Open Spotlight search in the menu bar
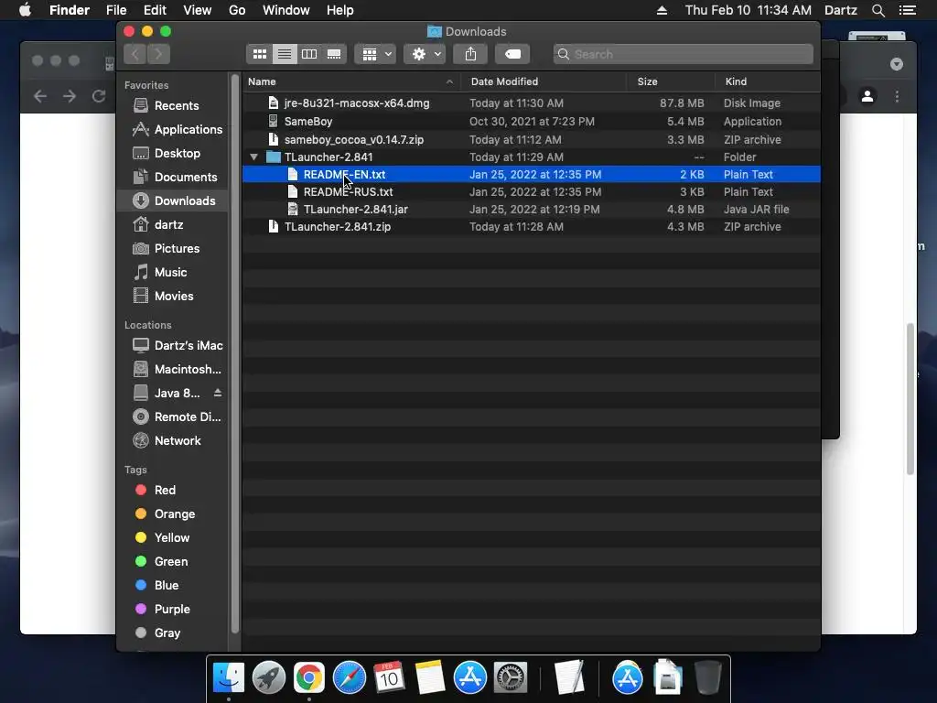The height and width of the screenshot is (703, 937). [x=878, y=10]
